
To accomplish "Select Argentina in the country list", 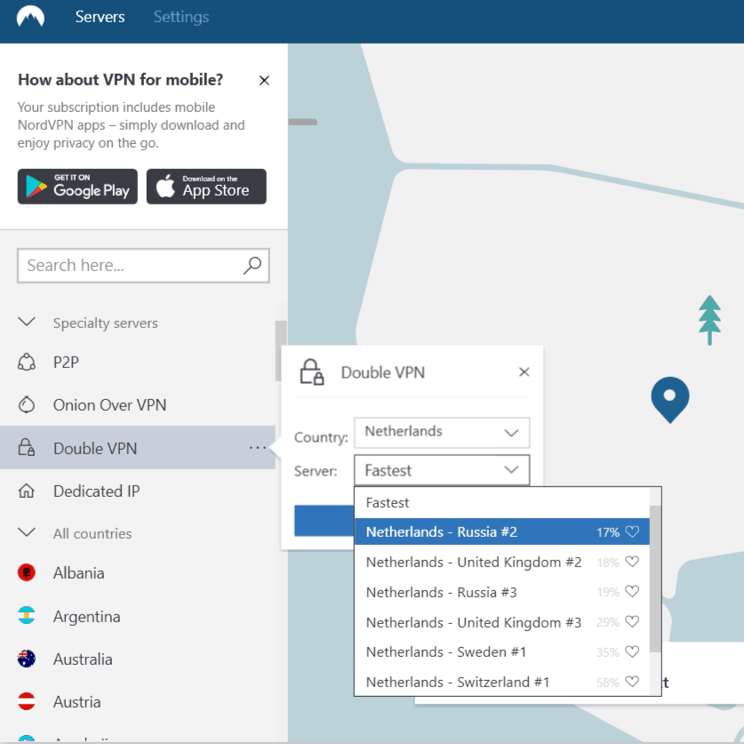I will point(138,616).
